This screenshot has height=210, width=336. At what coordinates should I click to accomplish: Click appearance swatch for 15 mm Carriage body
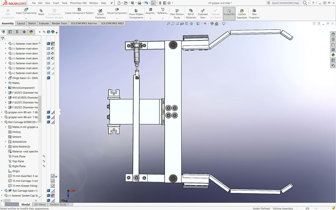click(53, 181)
